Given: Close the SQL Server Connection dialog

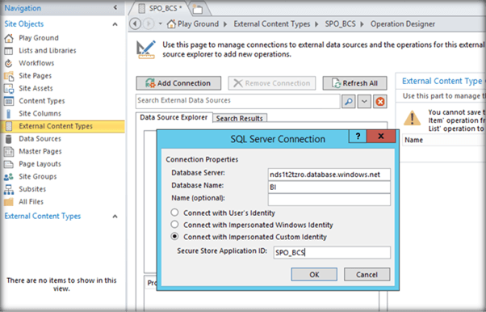Looking at the screenshot, I should (381, 136).
